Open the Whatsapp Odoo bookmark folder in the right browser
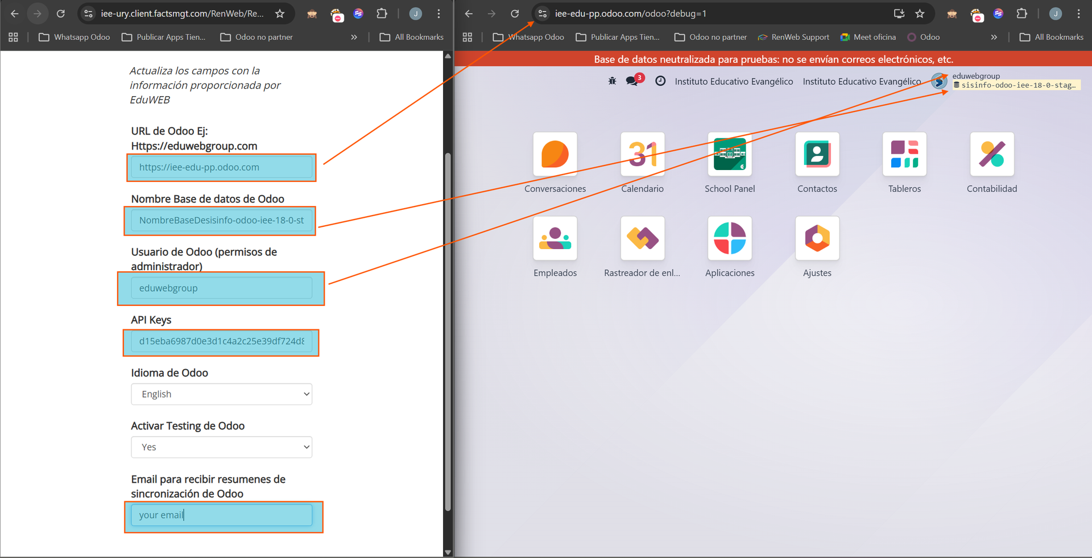The height and width of the screenshot is (558, 1092). click(x=528, y=37)
